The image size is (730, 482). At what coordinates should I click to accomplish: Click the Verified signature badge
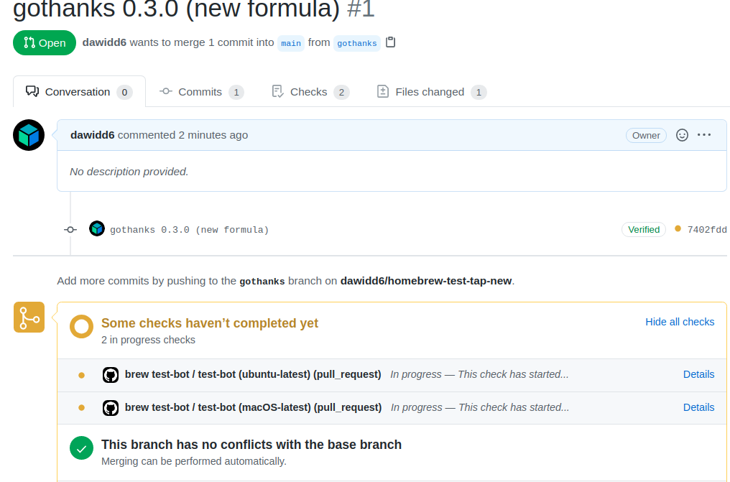point(643,229)
